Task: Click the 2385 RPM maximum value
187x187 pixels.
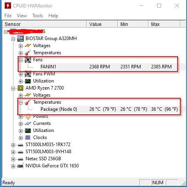Action: (161, 67)
